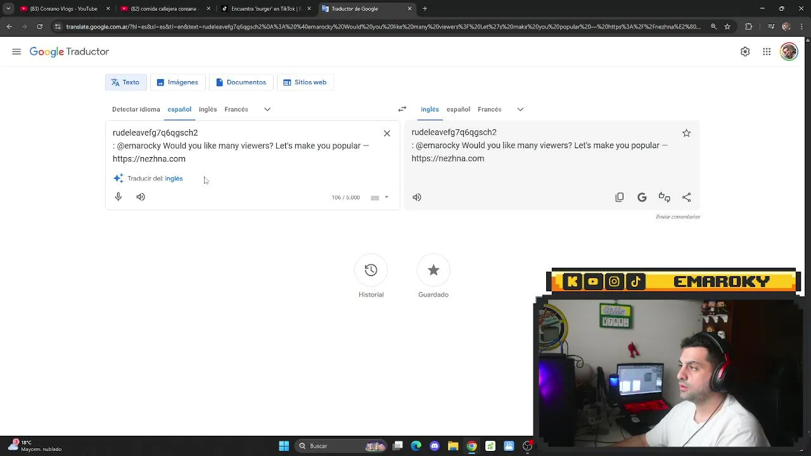Search the translation on Google
This screenshot has width=811, height=456.
pos(642,197)
